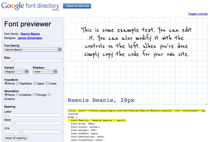This screenshot has width=210, height=142.
Task: Click reset all spacing button
Action: tap(16, 138)
